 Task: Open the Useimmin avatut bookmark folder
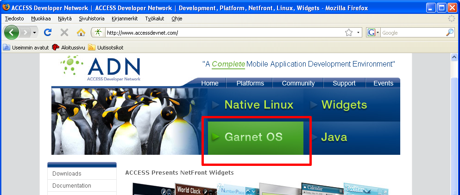pos(26,48)
